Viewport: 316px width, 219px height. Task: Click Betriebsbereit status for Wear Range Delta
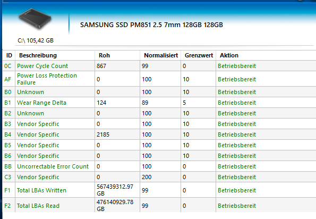click(237, 103)
